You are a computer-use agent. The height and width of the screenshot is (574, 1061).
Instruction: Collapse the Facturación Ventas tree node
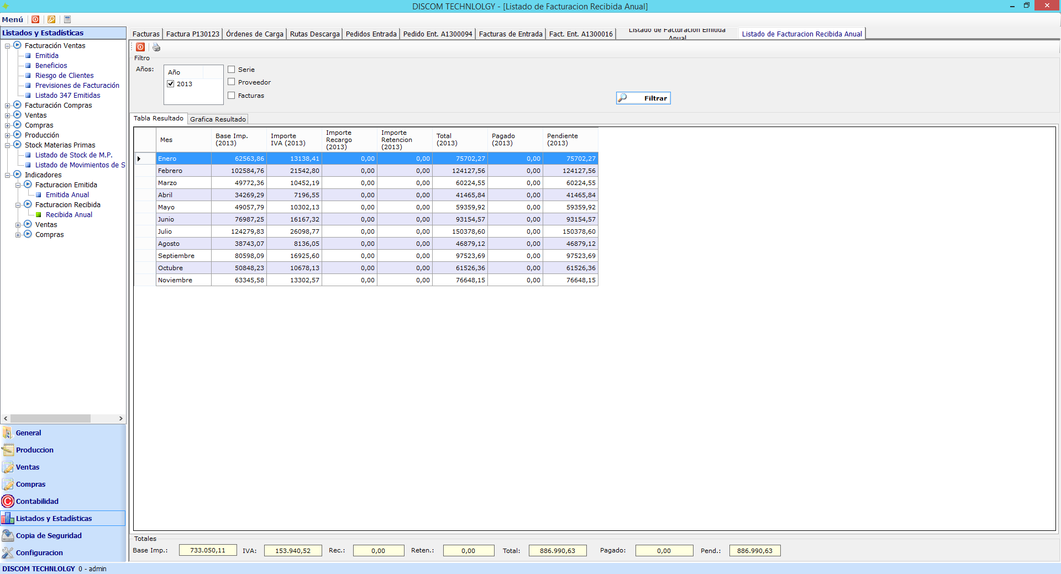[8, 46]
